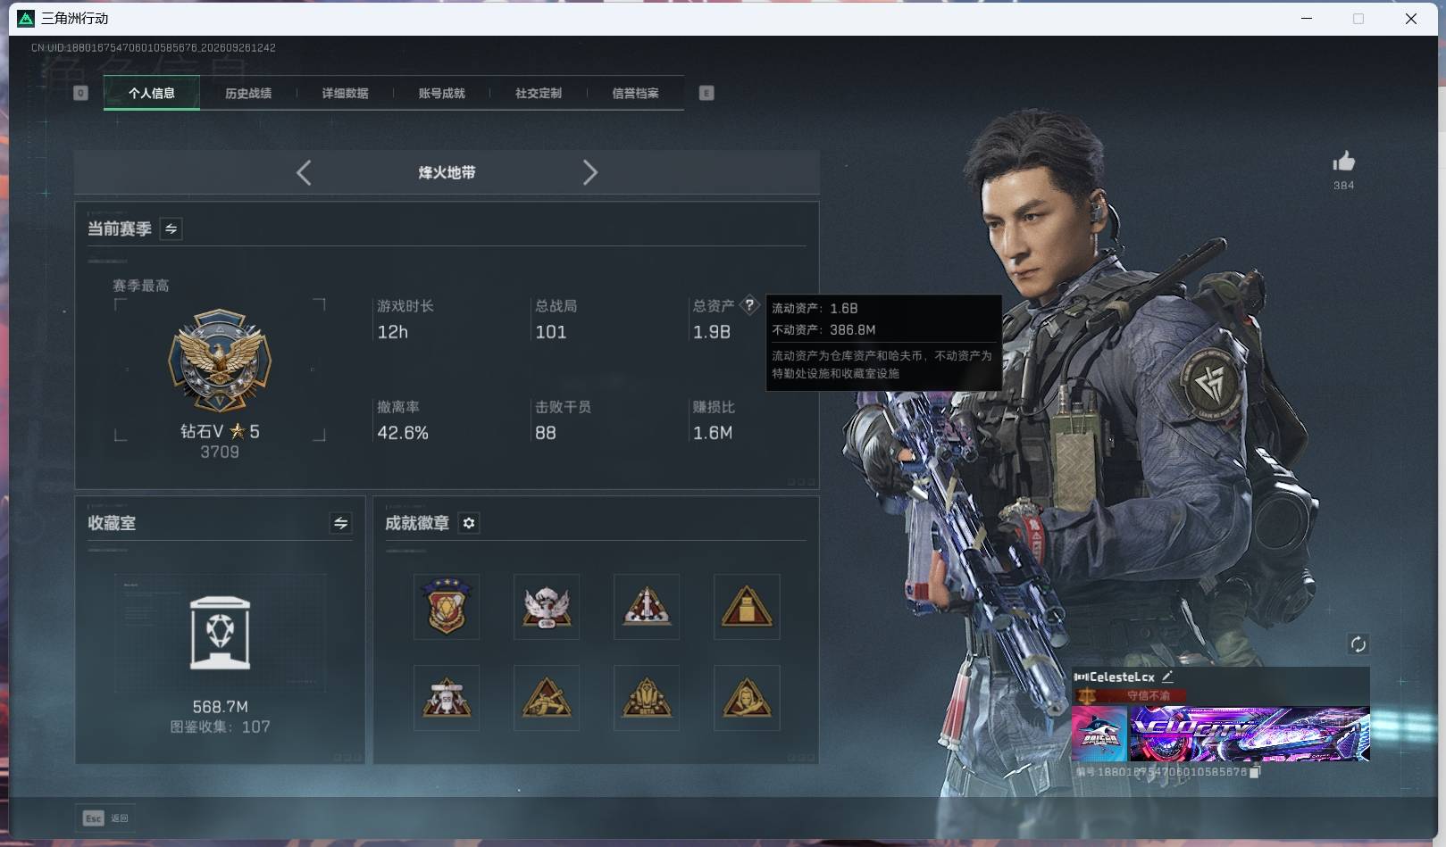Viewport: 1446px width, 847px height.
Task: Click the diamond rank eagle emblem
Action: click(220, 361)
